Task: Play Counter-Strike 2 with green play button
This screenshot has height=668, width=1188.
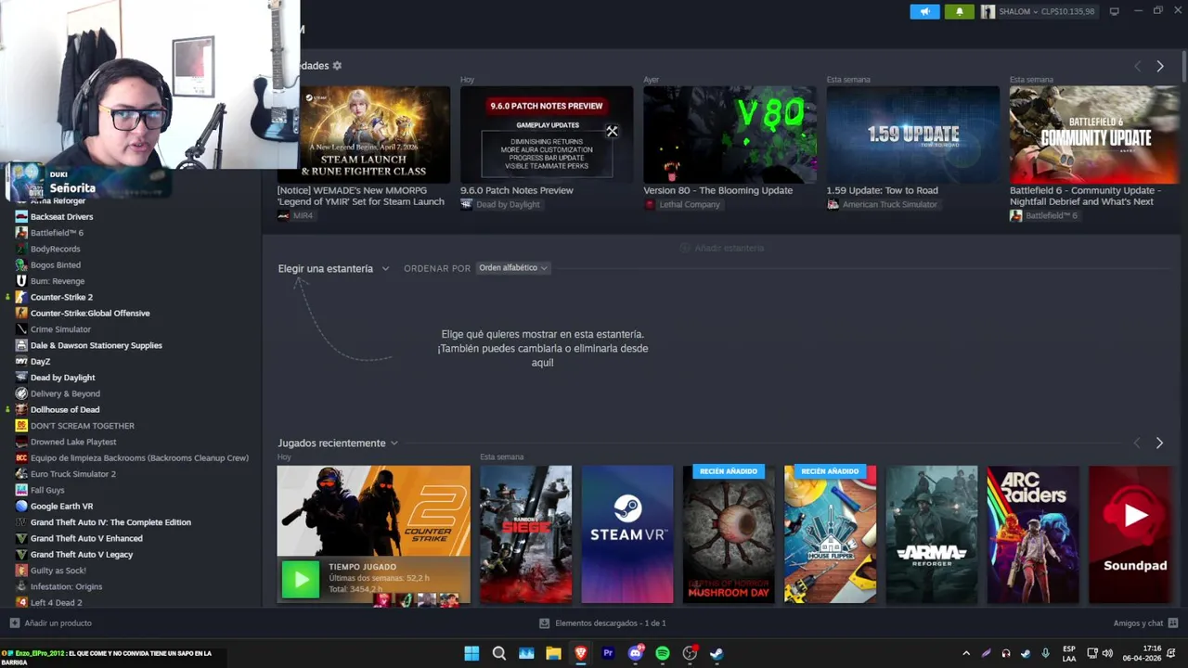Action: point(300,580)
